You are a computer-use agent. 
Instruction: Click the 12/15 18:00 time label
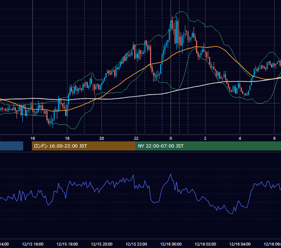[x=67, y=244]
